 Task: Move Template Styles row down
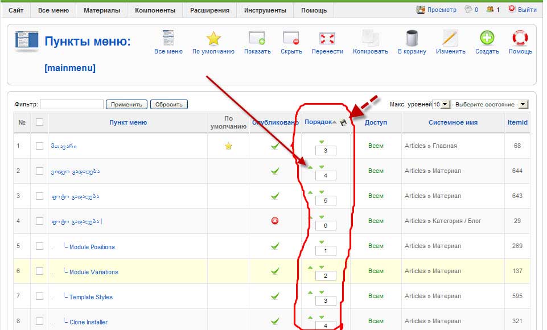tap(322, 292)
